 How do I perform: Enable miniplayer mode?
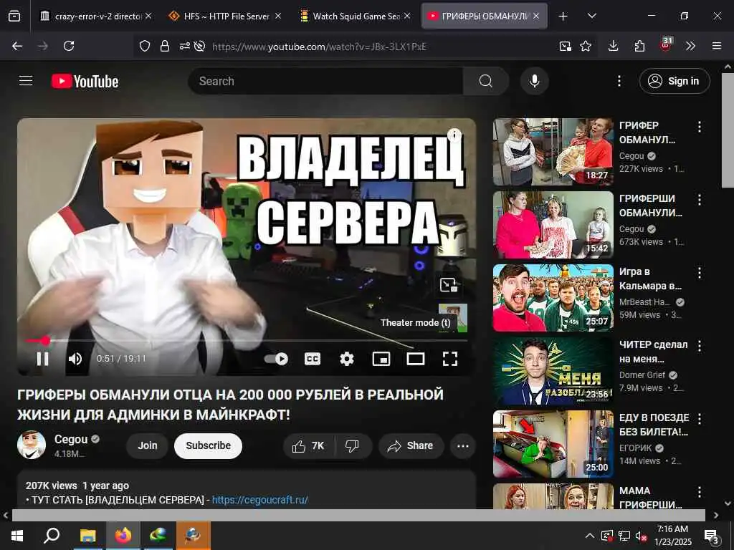click(381, 359)
